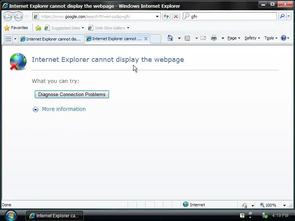The height and width of the screenshot is (221, 295).
Task: Run search with the magnifier button
Action: click(282, 16)
